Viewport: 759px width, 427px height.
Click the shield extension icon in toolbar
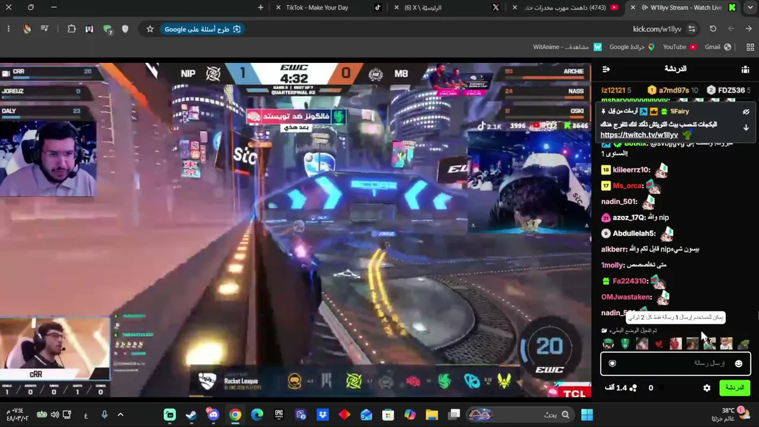(125, 29)
